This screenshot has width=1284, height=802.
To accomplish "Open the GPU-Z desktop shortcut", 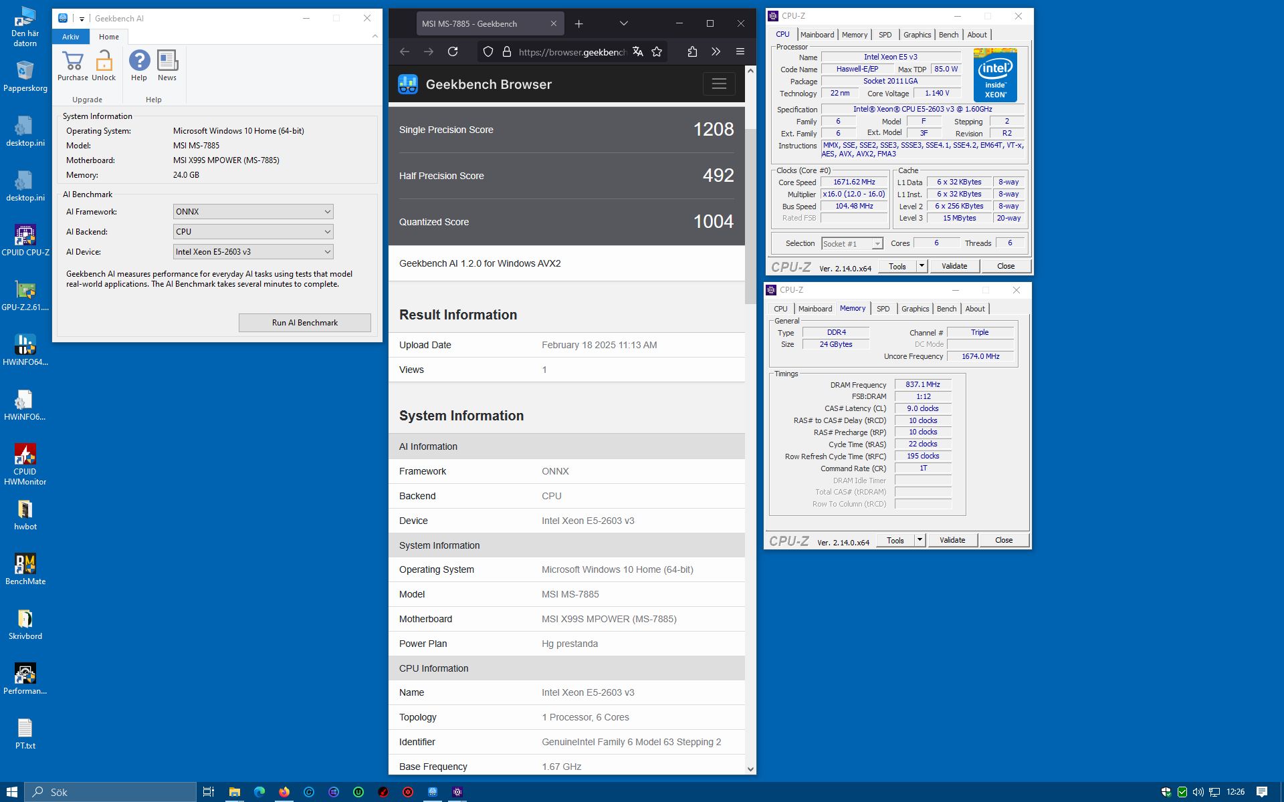I will (25, 295).
